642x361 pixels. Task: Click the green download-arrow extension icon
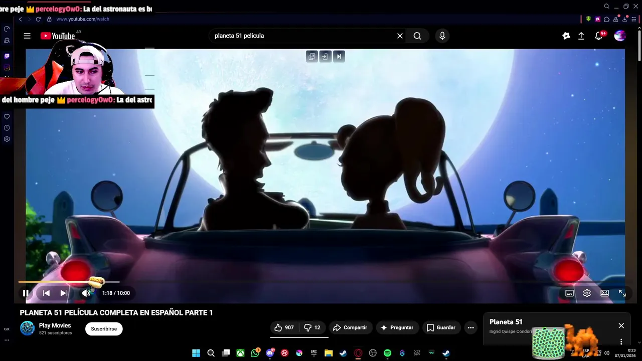(588, 19)
